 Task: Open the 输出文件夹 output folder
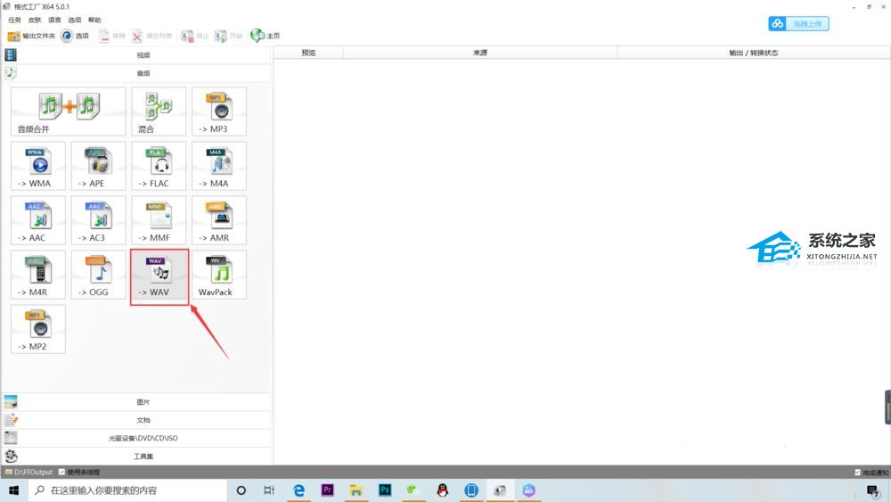[31, 36]
